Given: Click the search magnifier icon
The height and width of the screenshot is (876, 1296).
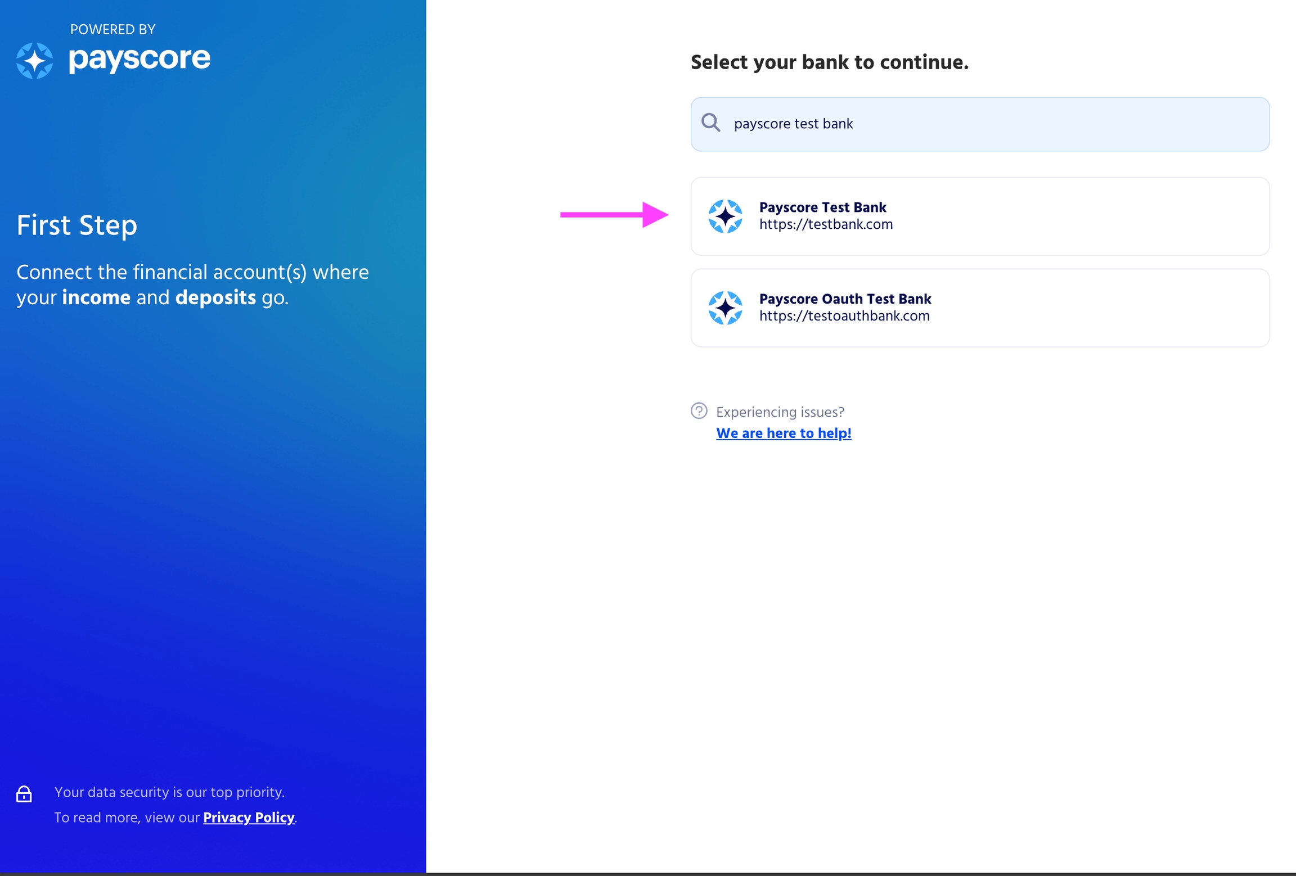Looking at the screenshot, I should (710, 123).
